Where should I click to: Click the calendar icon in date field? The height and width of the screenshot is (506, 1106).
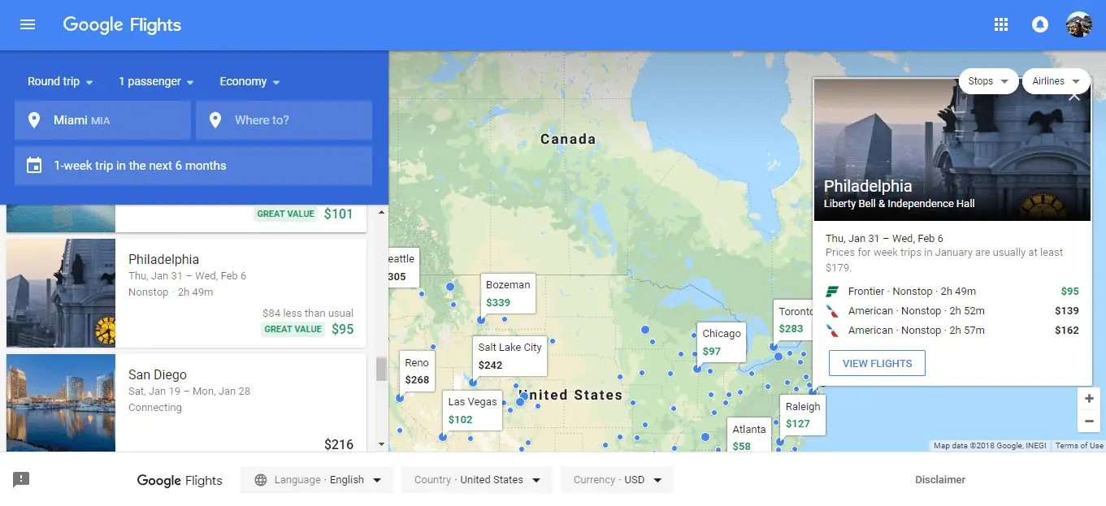click(34, 166)
